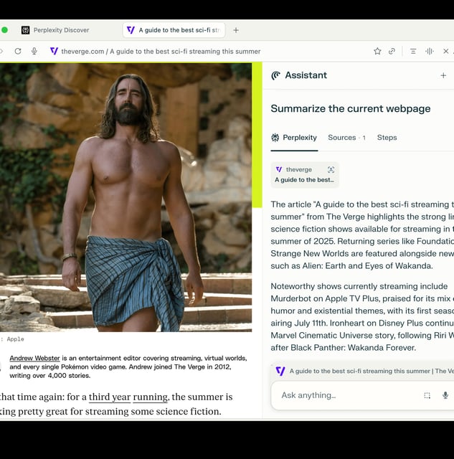454x459 pixels.
Task: Click the voice waveform icon in the toolbar
Action: 430,51
